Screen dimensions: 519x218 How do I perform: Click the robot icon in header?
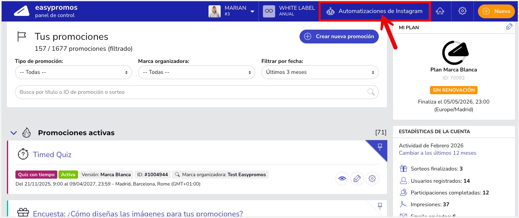click(330, 11)
